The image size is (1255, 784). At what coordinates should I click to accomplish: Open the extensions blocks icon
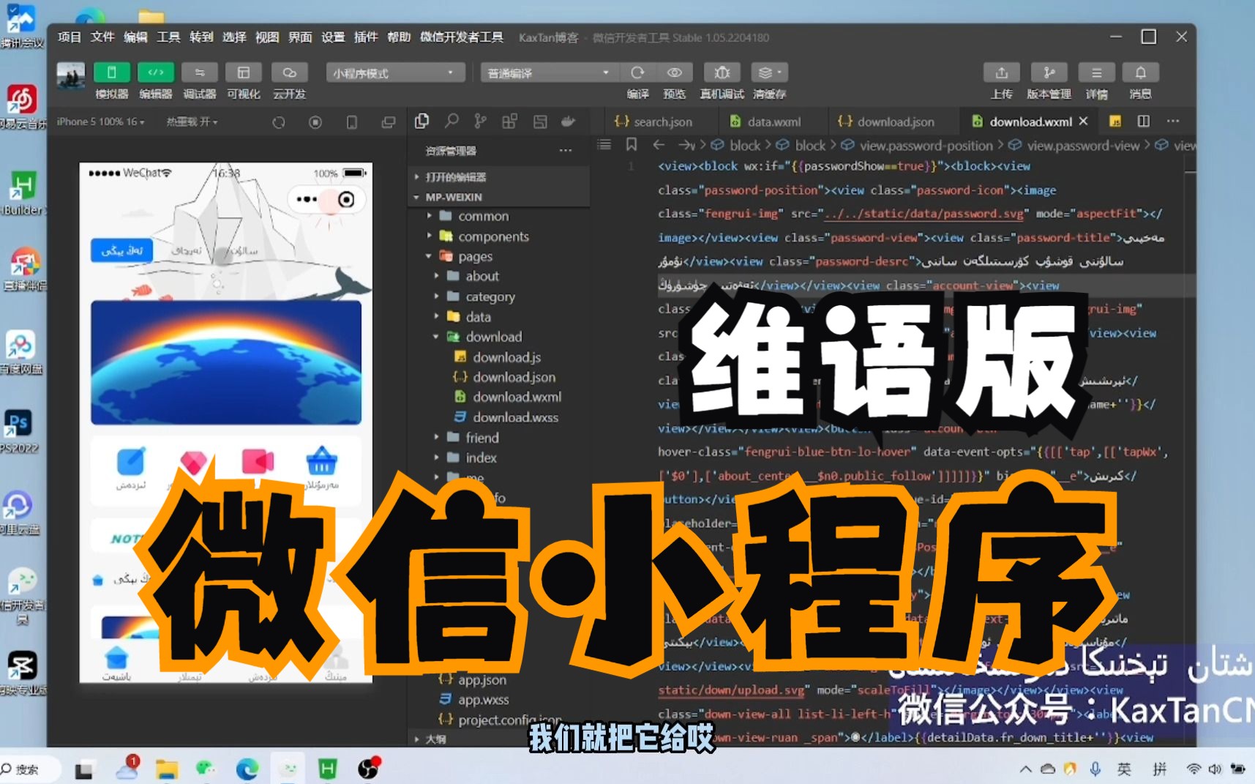(x=510, y=122)
